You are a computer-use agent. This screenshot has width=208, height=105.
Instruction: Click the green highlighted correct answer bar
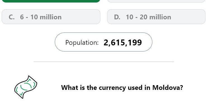tap(51, 1)
